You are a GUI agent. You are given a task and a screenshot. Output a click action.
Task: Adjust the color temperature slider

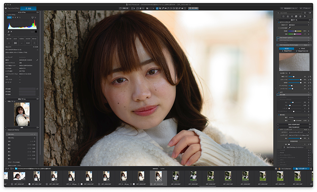[295, 31]
